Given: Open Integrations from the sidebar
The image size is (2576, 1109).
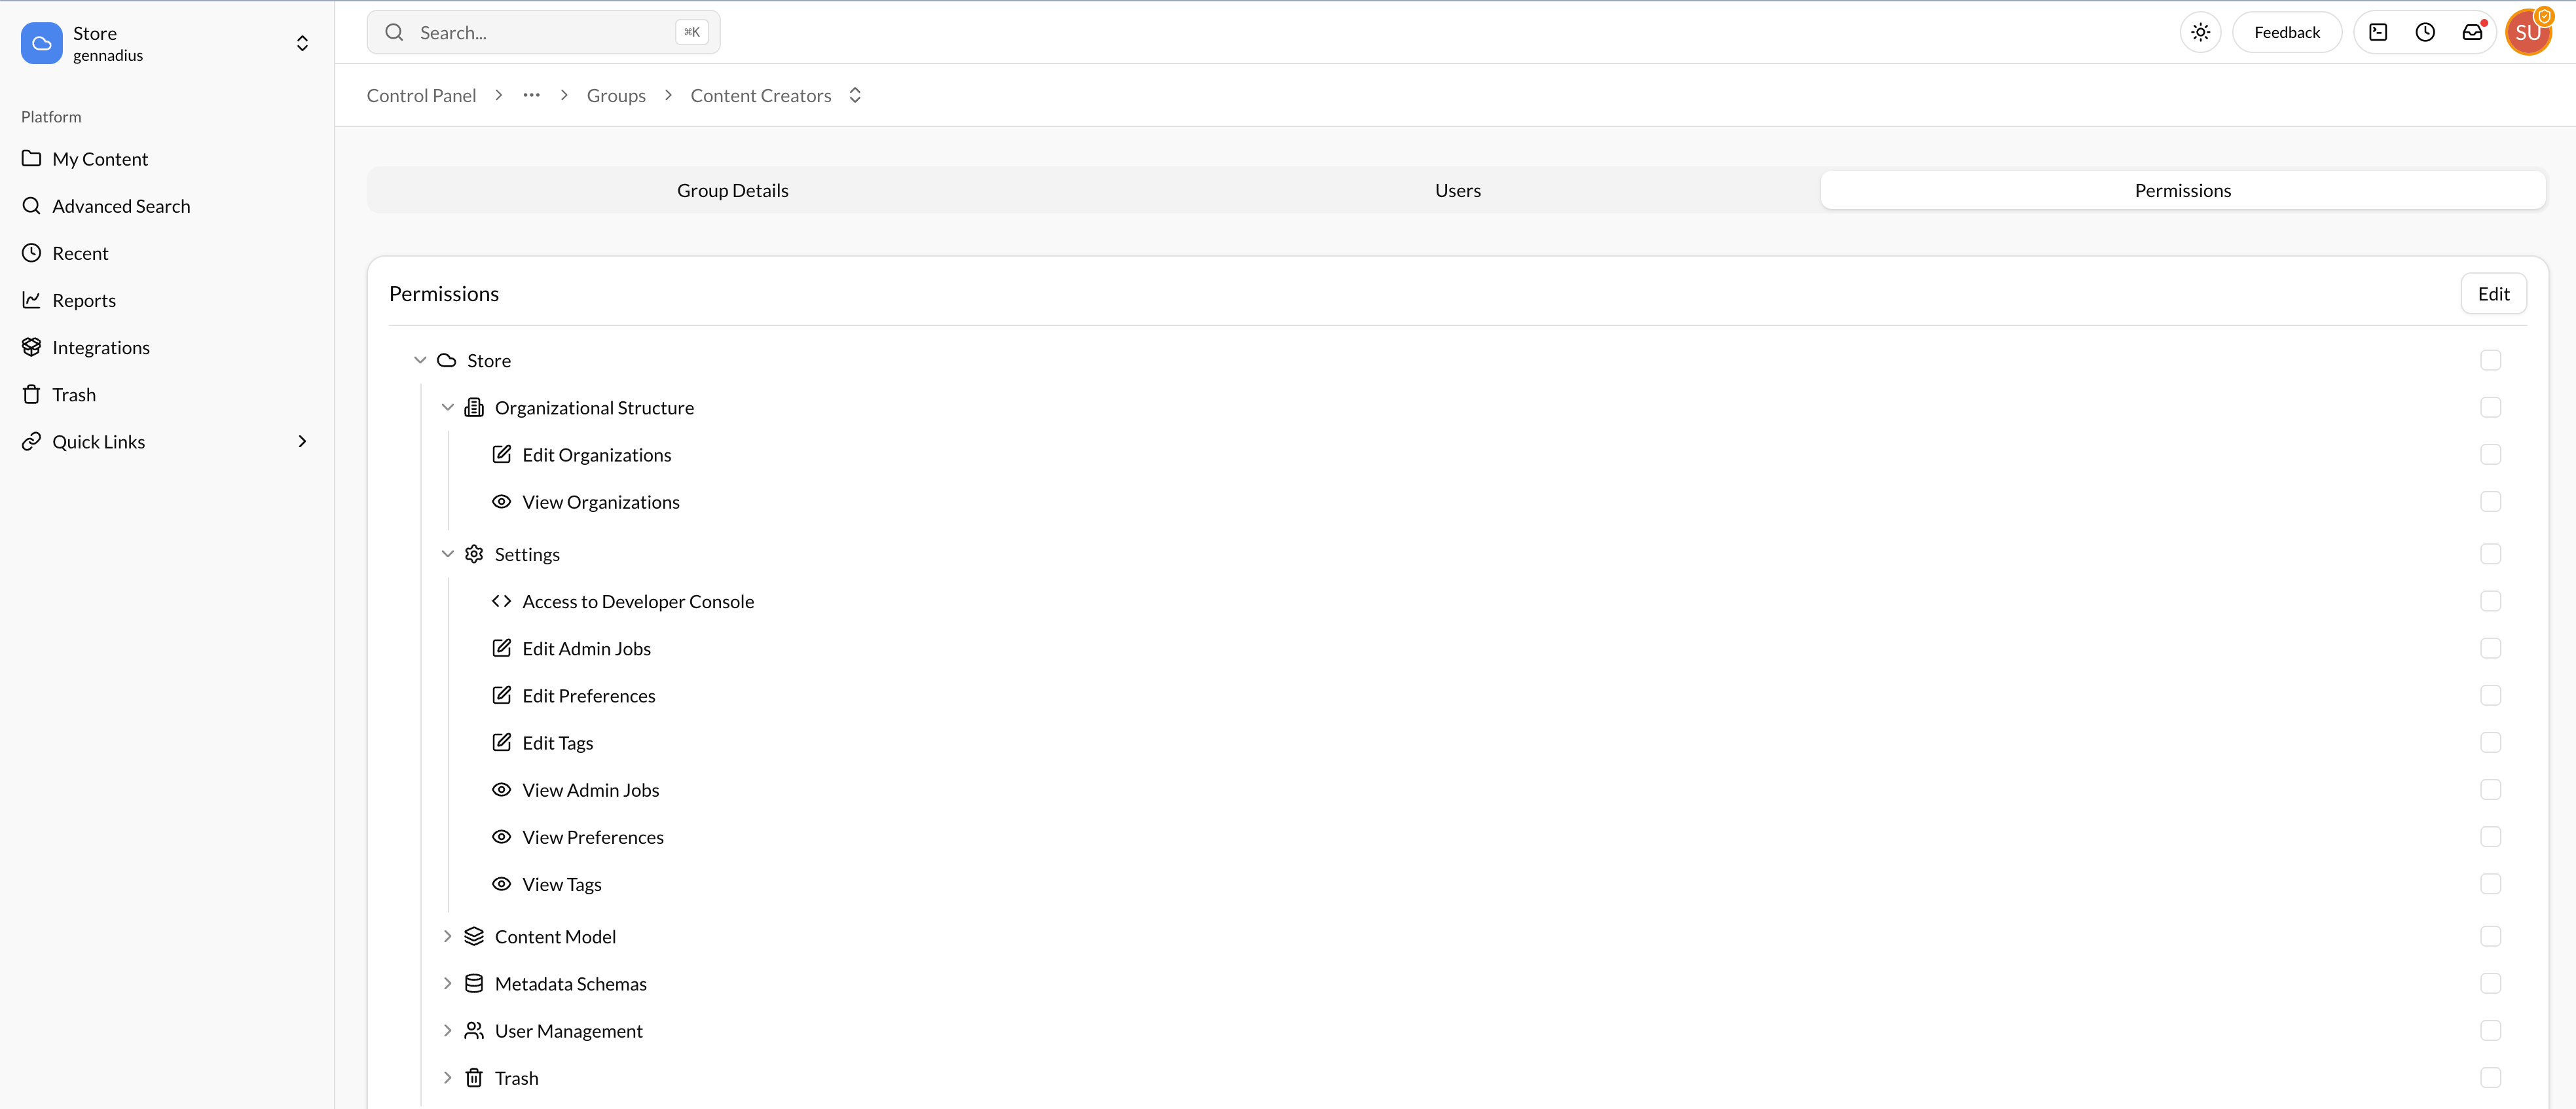Looking at the screenshot, I should [x=101, y=347].
